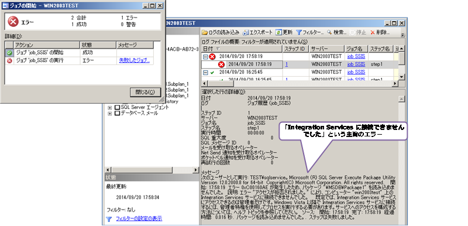Open the toolbar overflow options arrow
This screenshot has height=226, width=468.
(x=402, y=35)
